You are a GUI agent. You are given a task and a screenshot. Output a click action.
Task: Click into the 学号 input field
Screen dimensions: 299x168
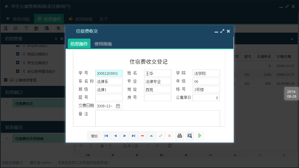109,73
